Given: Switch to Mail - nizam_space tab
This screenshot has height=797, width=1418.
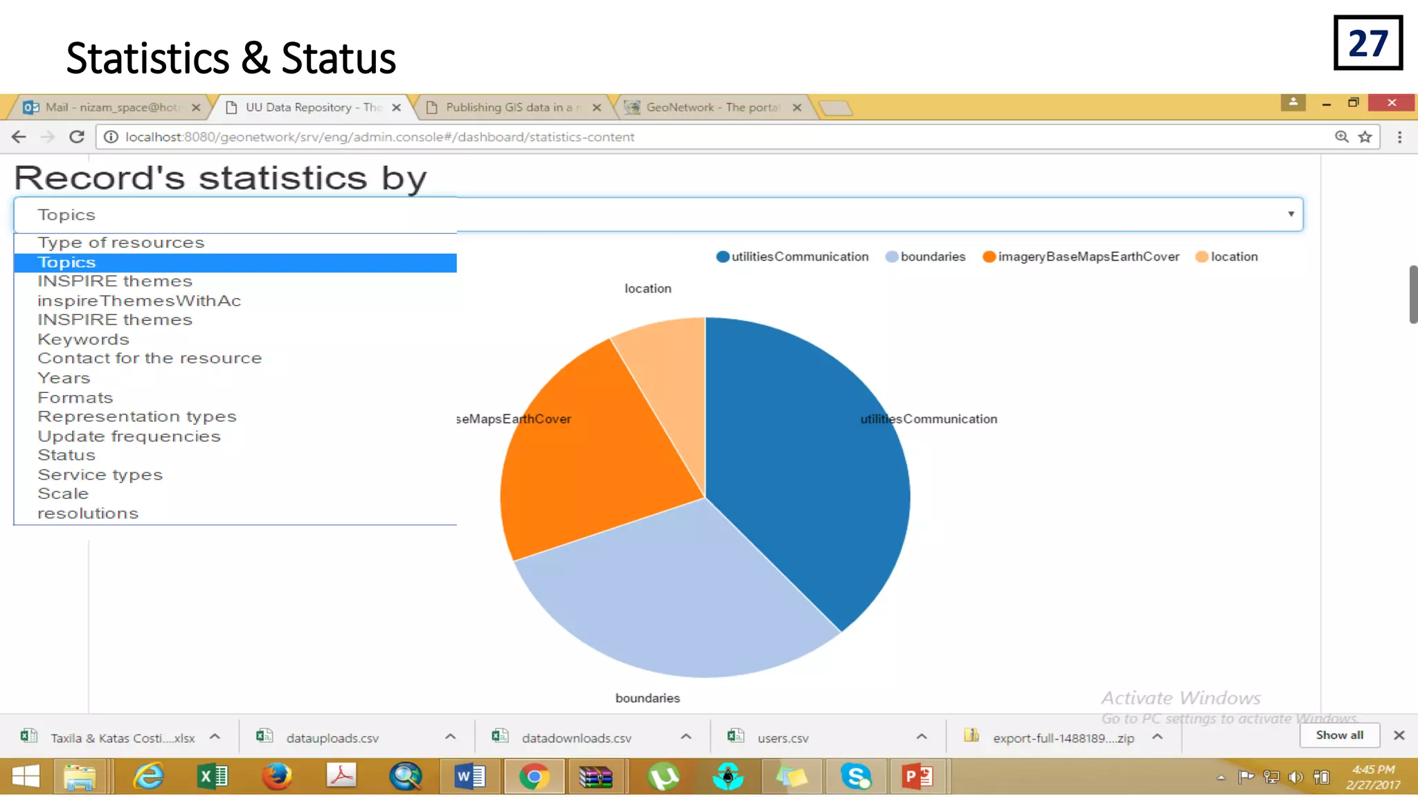Looking at the screenshot, I should point(111,107).
